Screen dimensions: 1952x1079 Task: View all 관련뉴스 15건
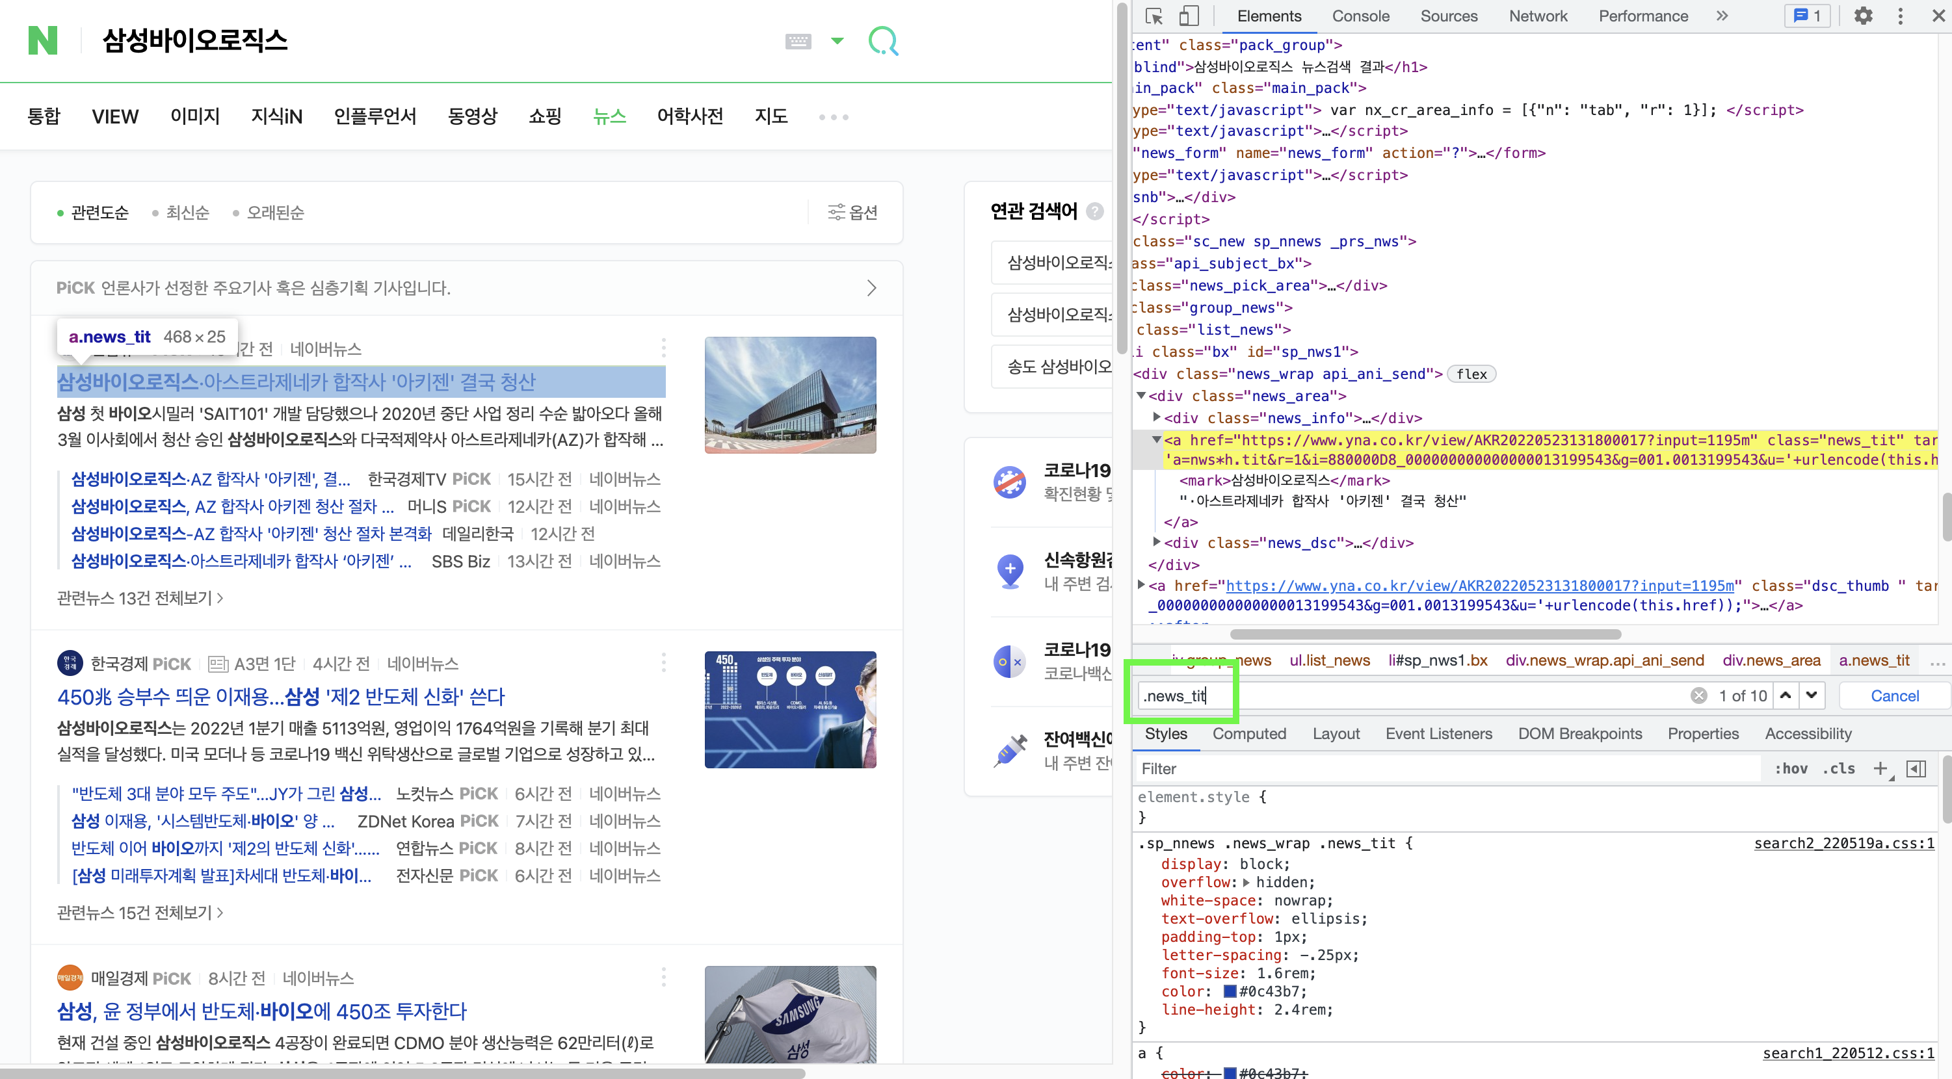139,913
